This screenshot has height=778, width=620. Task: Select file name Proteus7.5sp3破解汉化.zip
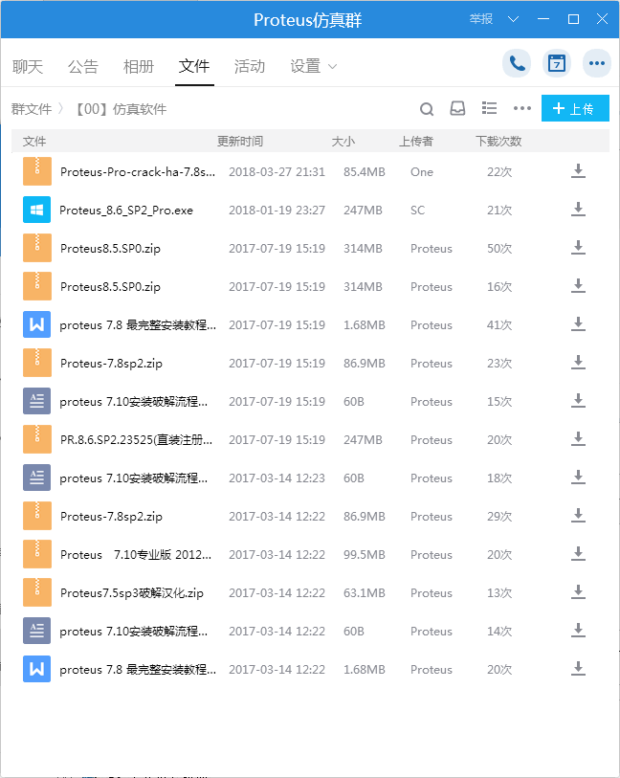132,593
